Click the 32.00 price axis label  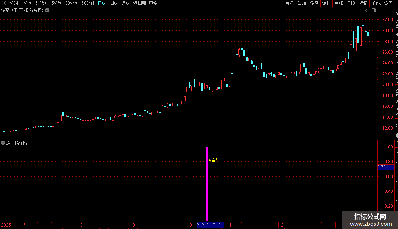[x=387, y=19]
